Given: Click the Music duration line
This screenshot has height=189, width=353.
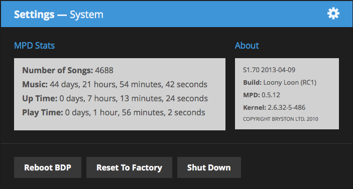Looking at the screenshot, I should point(114,85).
